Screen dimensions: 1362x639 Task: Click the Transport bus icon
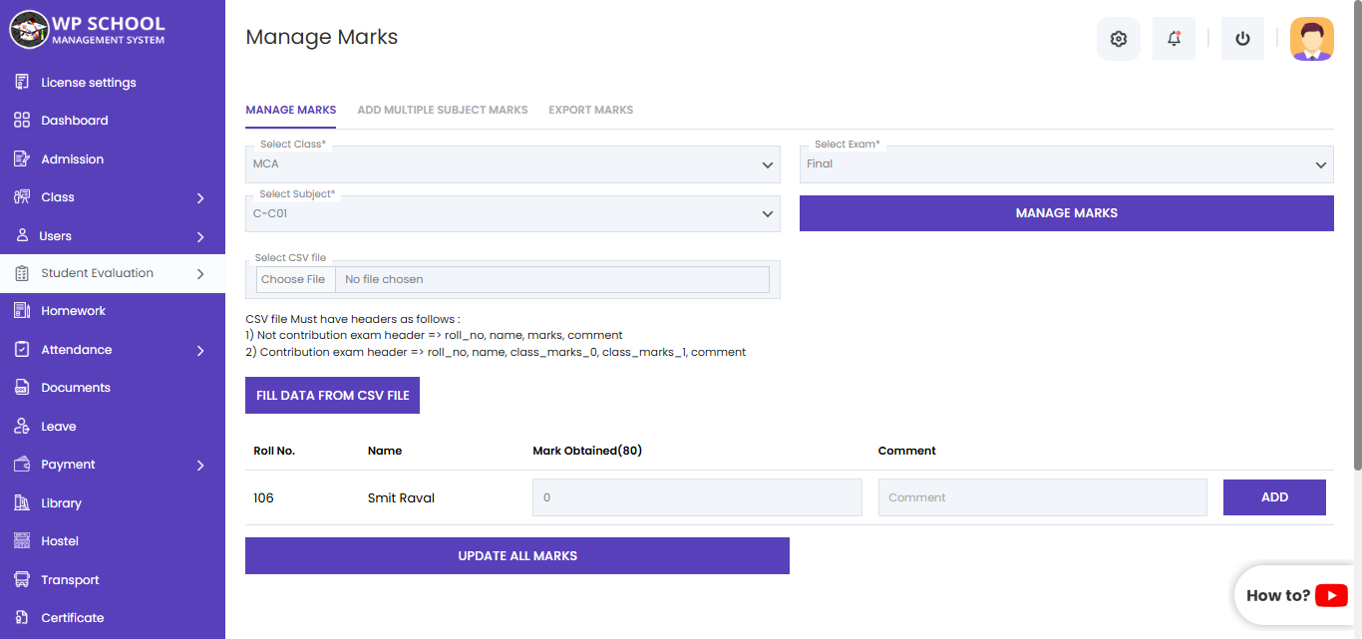click(22, 580)
